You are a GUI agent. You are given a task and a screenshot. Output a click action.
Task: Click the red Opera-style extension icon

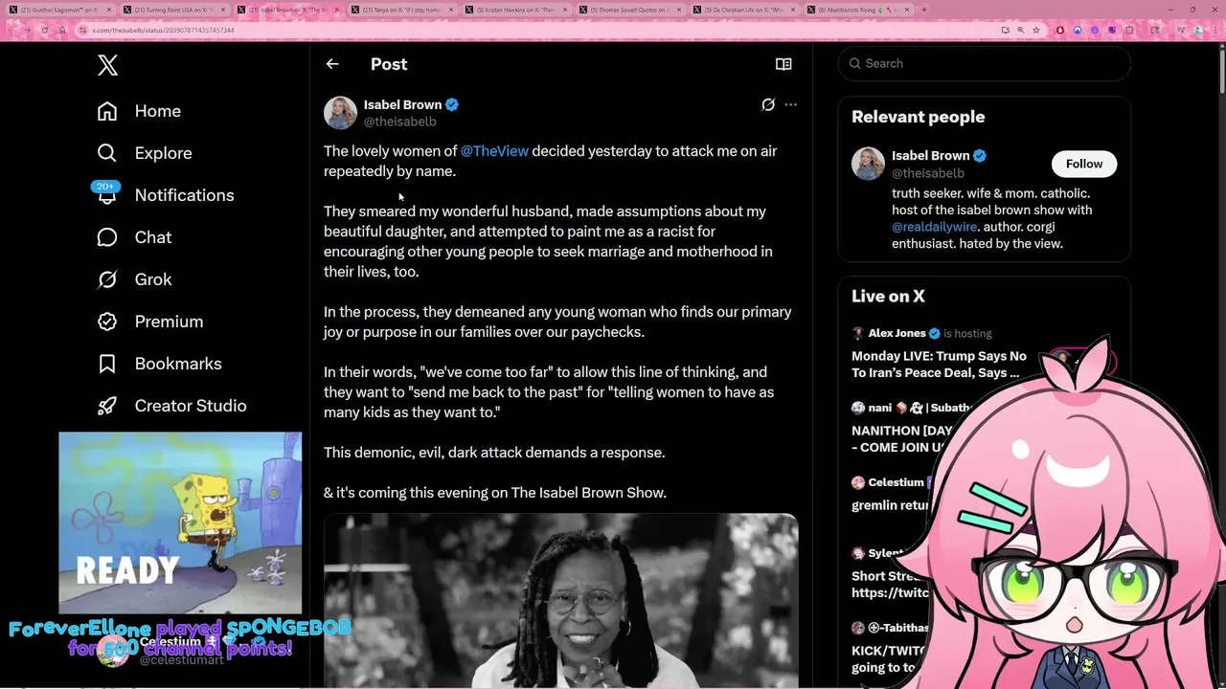pos(1060,30)
